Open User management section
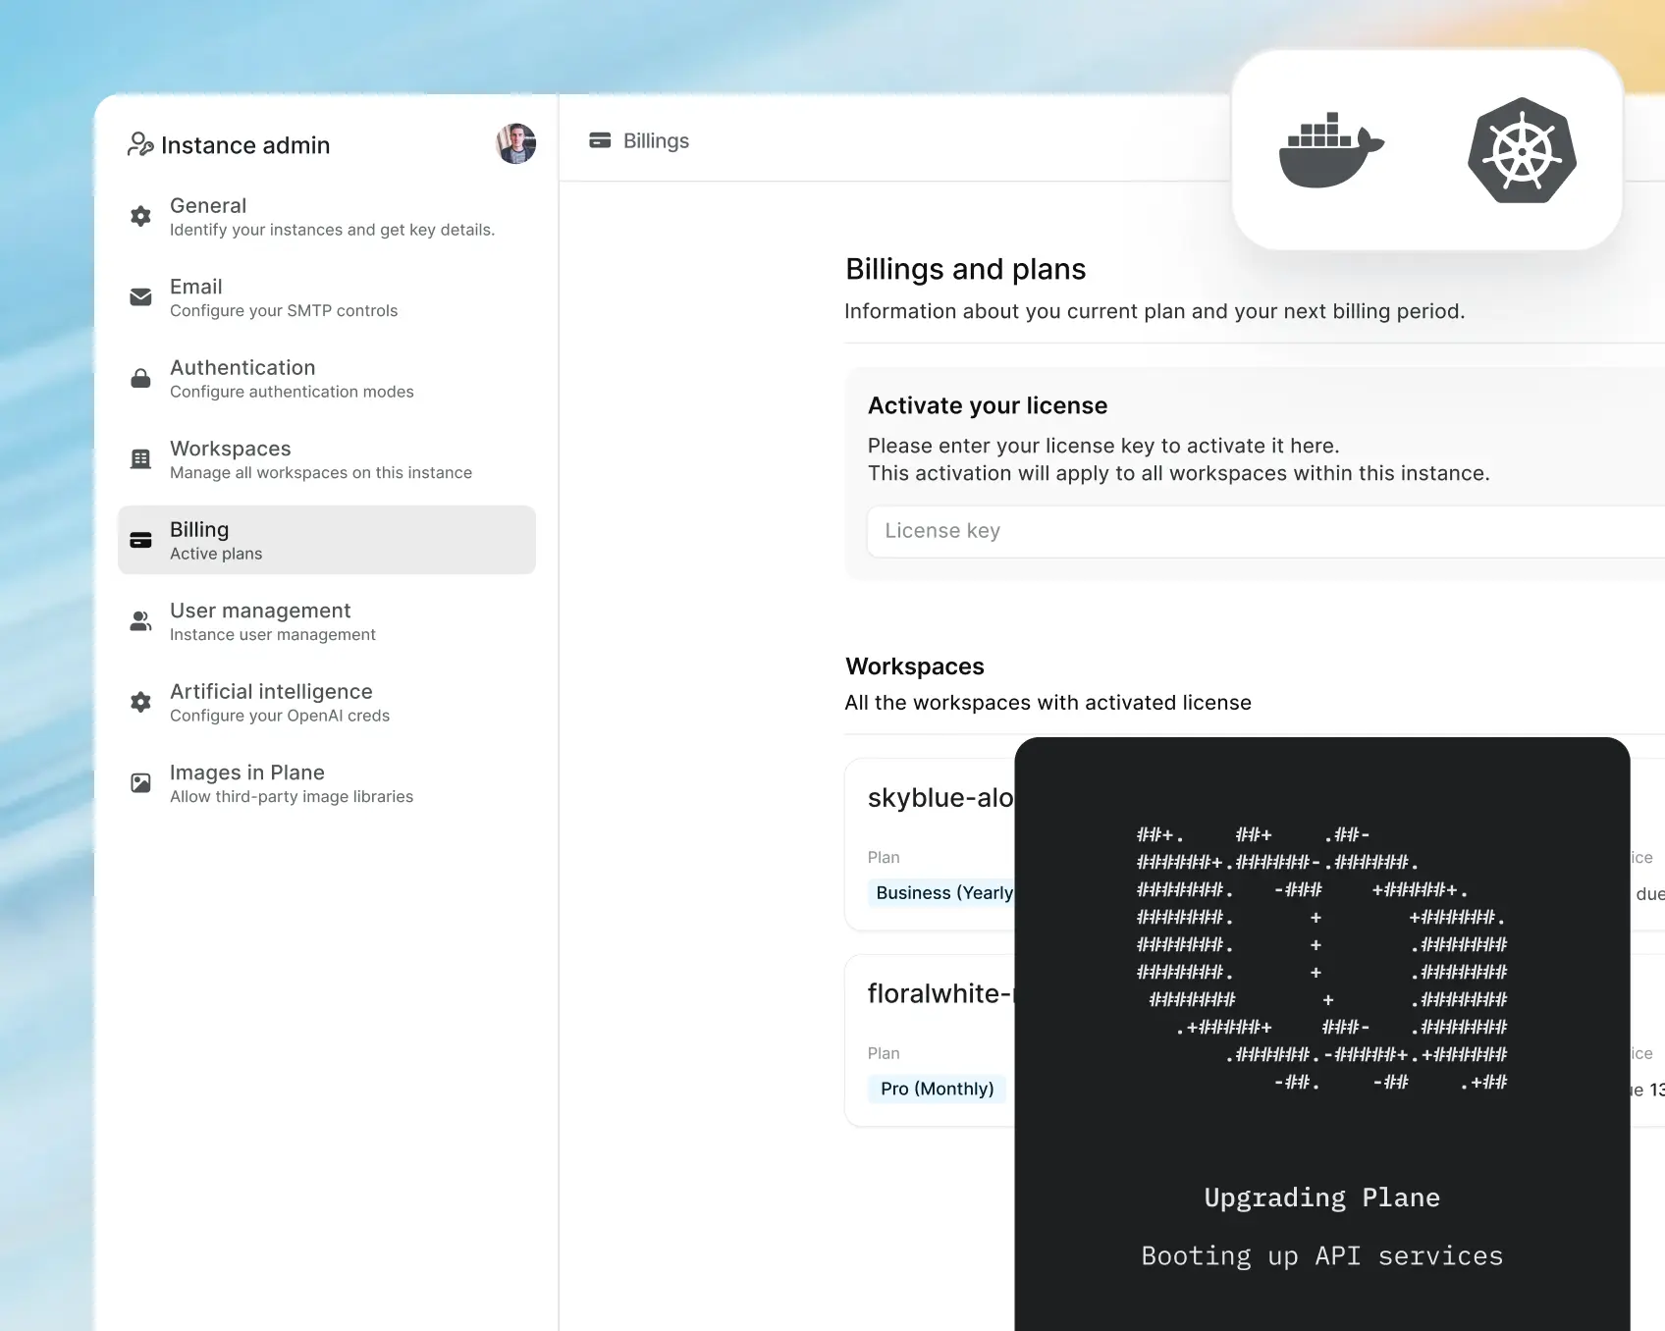The width and height of the screenshot is (1665, 1331). [327, 621]
